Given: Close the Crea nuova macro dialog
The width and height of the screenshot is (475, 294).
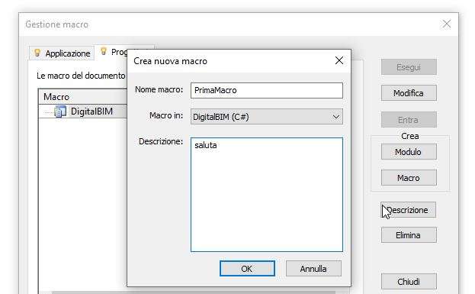Looking at the screenshot, I should (339, 60).
